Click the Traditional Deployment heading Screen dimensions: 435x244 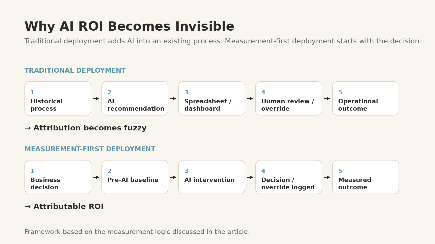(75, 70)
